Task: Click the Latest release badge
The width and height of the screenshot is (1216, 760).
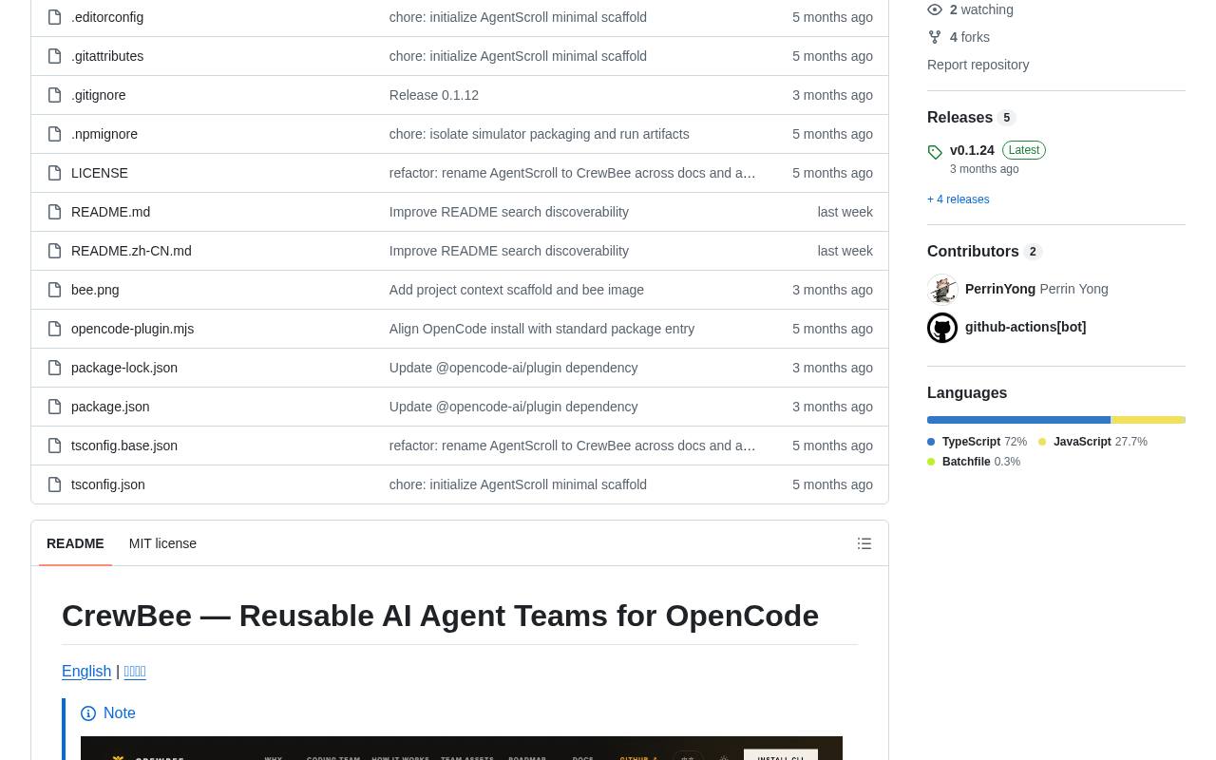Action: (1024, 150)
